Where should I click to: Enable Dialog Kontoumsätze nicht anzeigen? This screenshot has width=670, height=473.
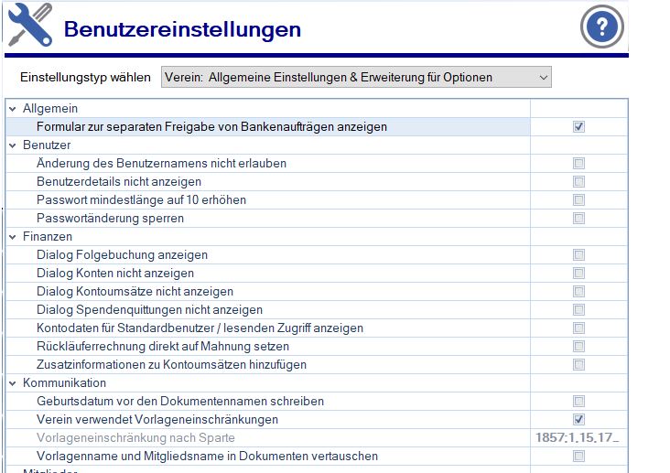pyautogui.click(x=578, y=292)
